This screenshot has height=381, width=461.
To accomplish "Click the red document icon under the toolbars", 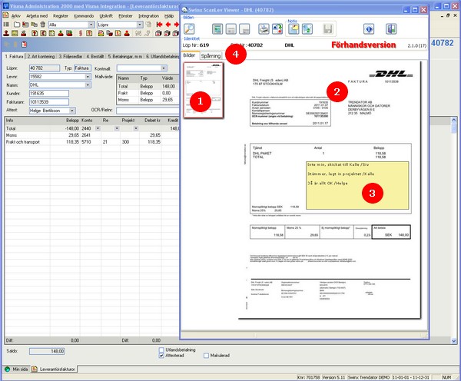I will pos(24,45).
